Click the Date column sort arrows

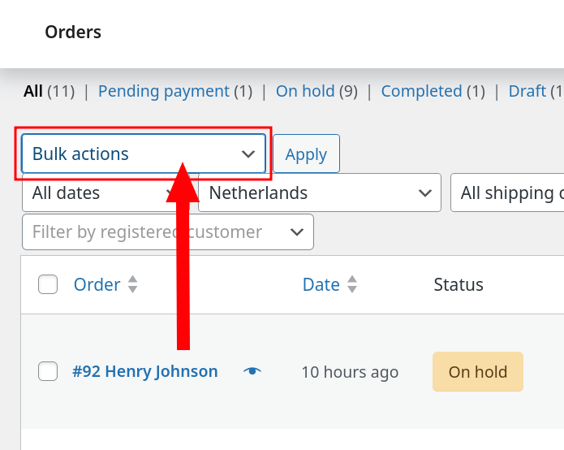(352, 284)
